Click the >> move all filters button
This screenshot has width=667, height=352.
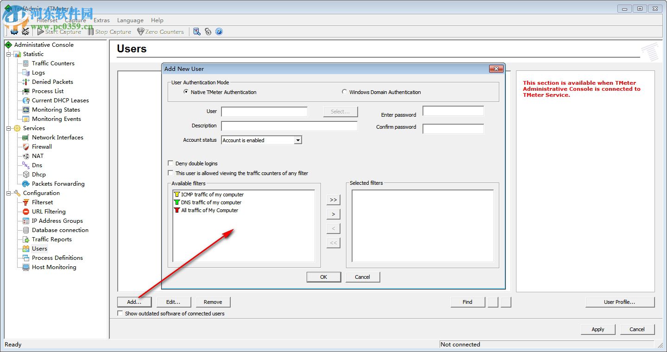333,200
